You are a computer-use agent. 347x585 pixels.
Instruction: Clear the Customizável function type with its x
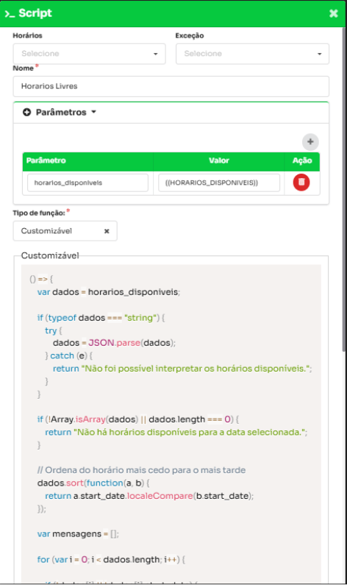[107, 231]
